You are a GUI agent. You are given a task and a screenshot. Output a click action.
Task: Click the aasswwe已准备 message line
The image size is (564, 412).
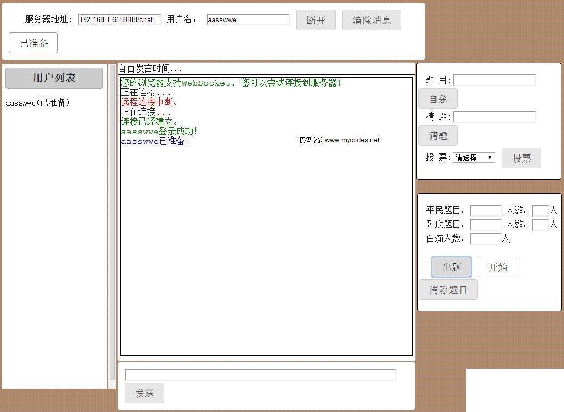pos(155,141)
